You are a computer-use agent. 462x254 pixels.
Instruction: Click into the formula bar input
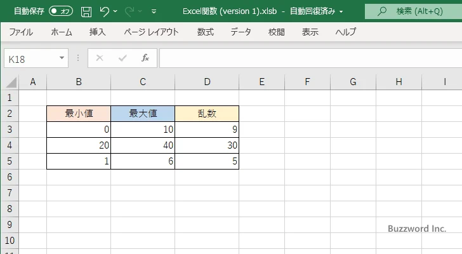point(310,58)
